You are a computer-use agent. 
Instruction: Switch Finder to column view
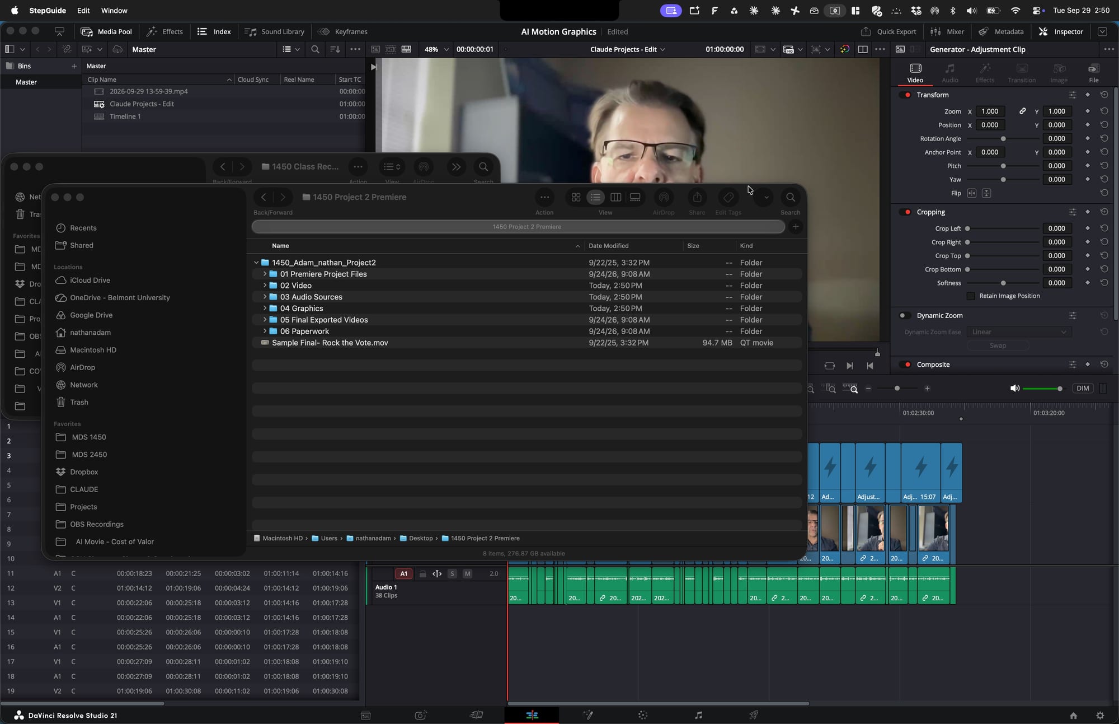(615, 197)
